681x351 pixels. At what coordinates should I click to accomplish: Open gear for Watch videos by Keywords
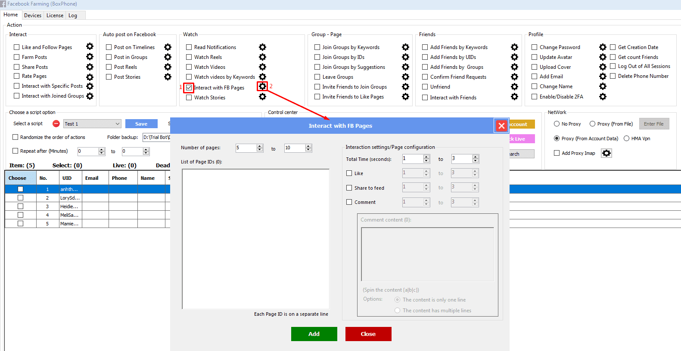coord(262,77)
